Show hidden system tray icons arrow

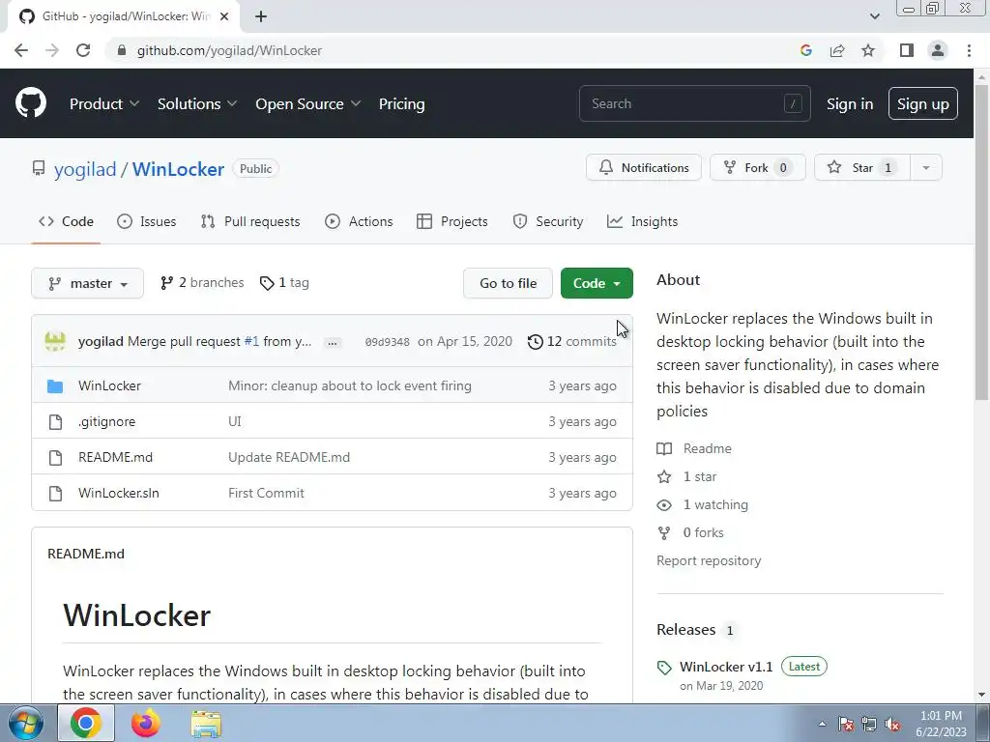click(822, 724)
